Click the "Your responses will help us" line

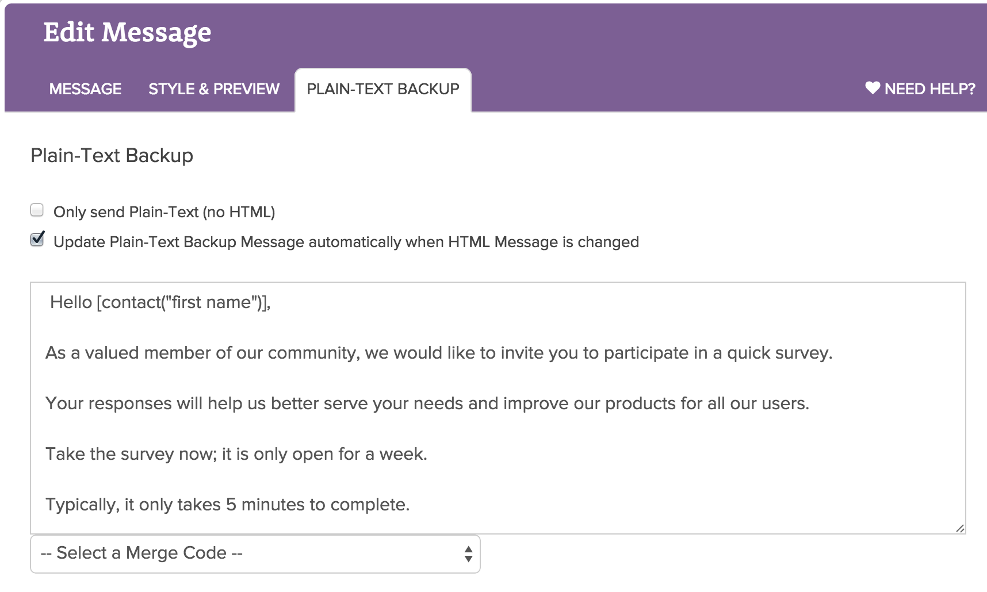click(x=427, y=403)
